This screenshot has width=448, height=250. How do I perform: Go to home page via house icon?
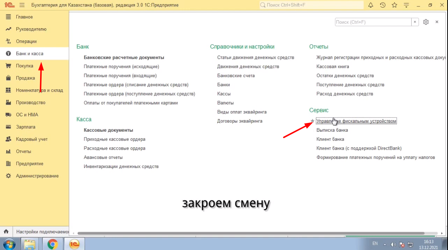[x=6, y=231]
